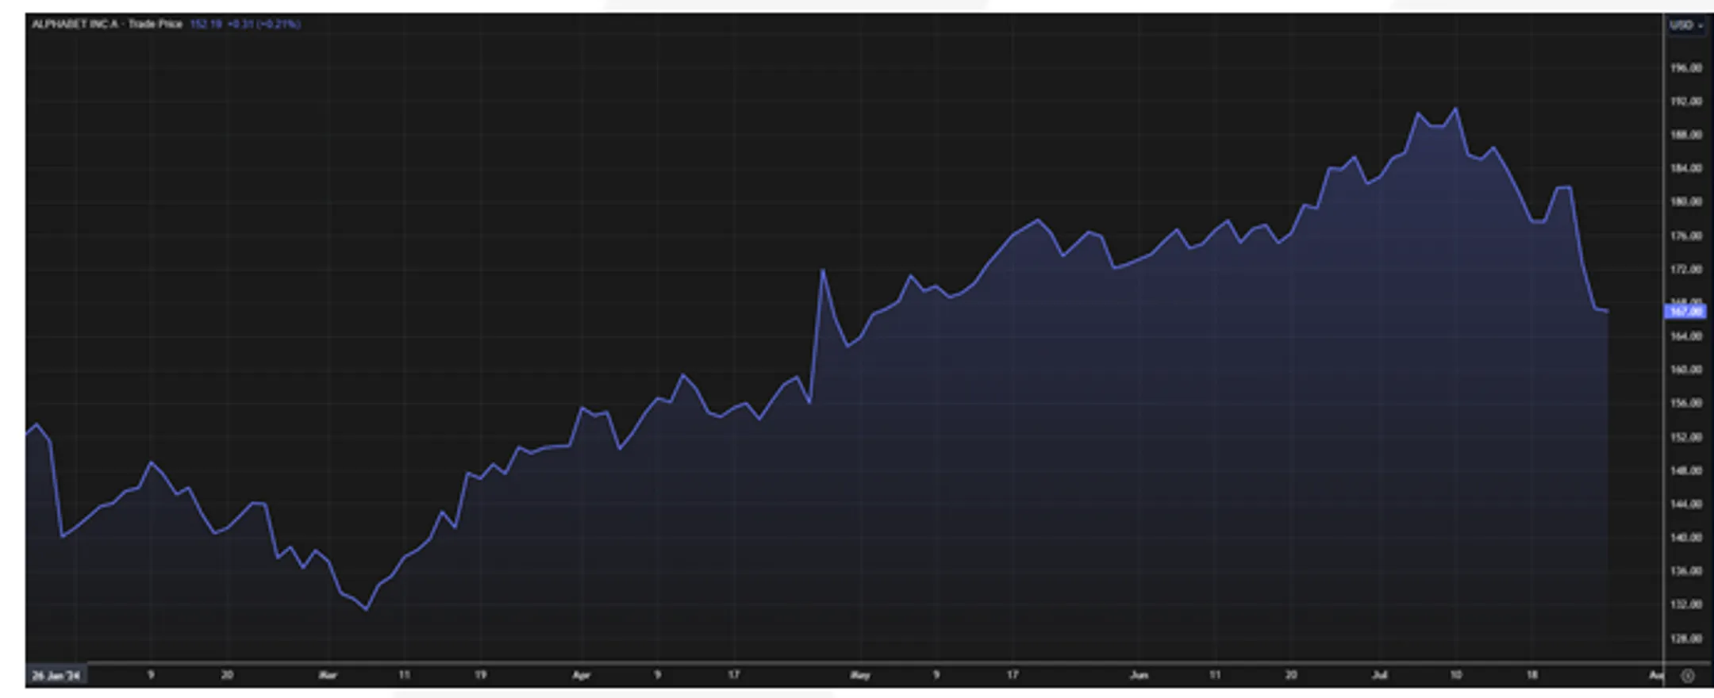Click the 172.00 price axis label
This screenshot has height=698, width=1714.
[x=1685, y=269]
